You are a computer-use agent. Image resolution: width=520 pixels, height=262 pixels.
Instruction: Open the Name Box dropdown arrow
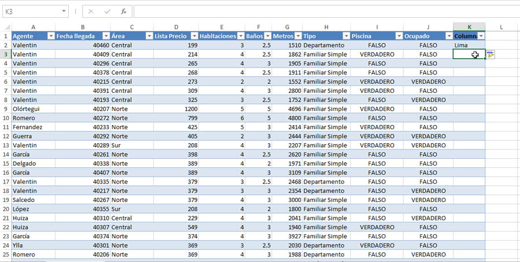pyautogui.click(x=63, y=12)
